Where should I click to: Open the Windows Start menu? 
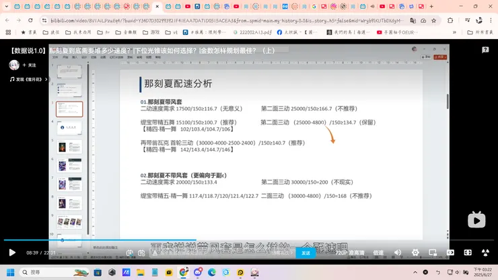point(11,273)
